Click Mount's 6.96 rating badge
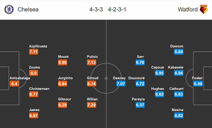The image size is (212, 128). (63, 62)
